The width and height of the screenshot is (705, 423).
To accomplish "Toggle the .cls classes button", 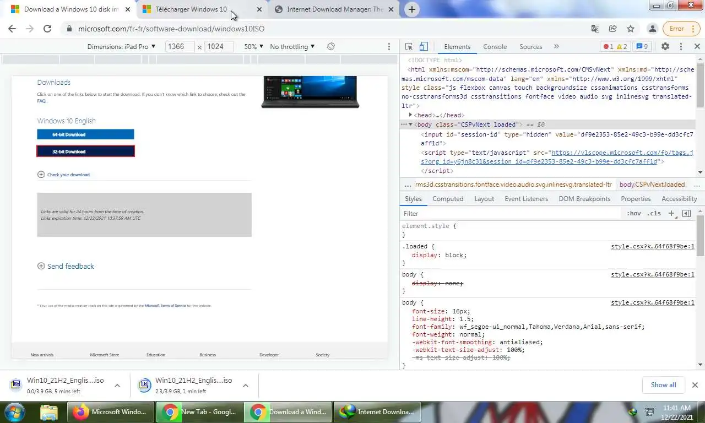I will 654,213.
